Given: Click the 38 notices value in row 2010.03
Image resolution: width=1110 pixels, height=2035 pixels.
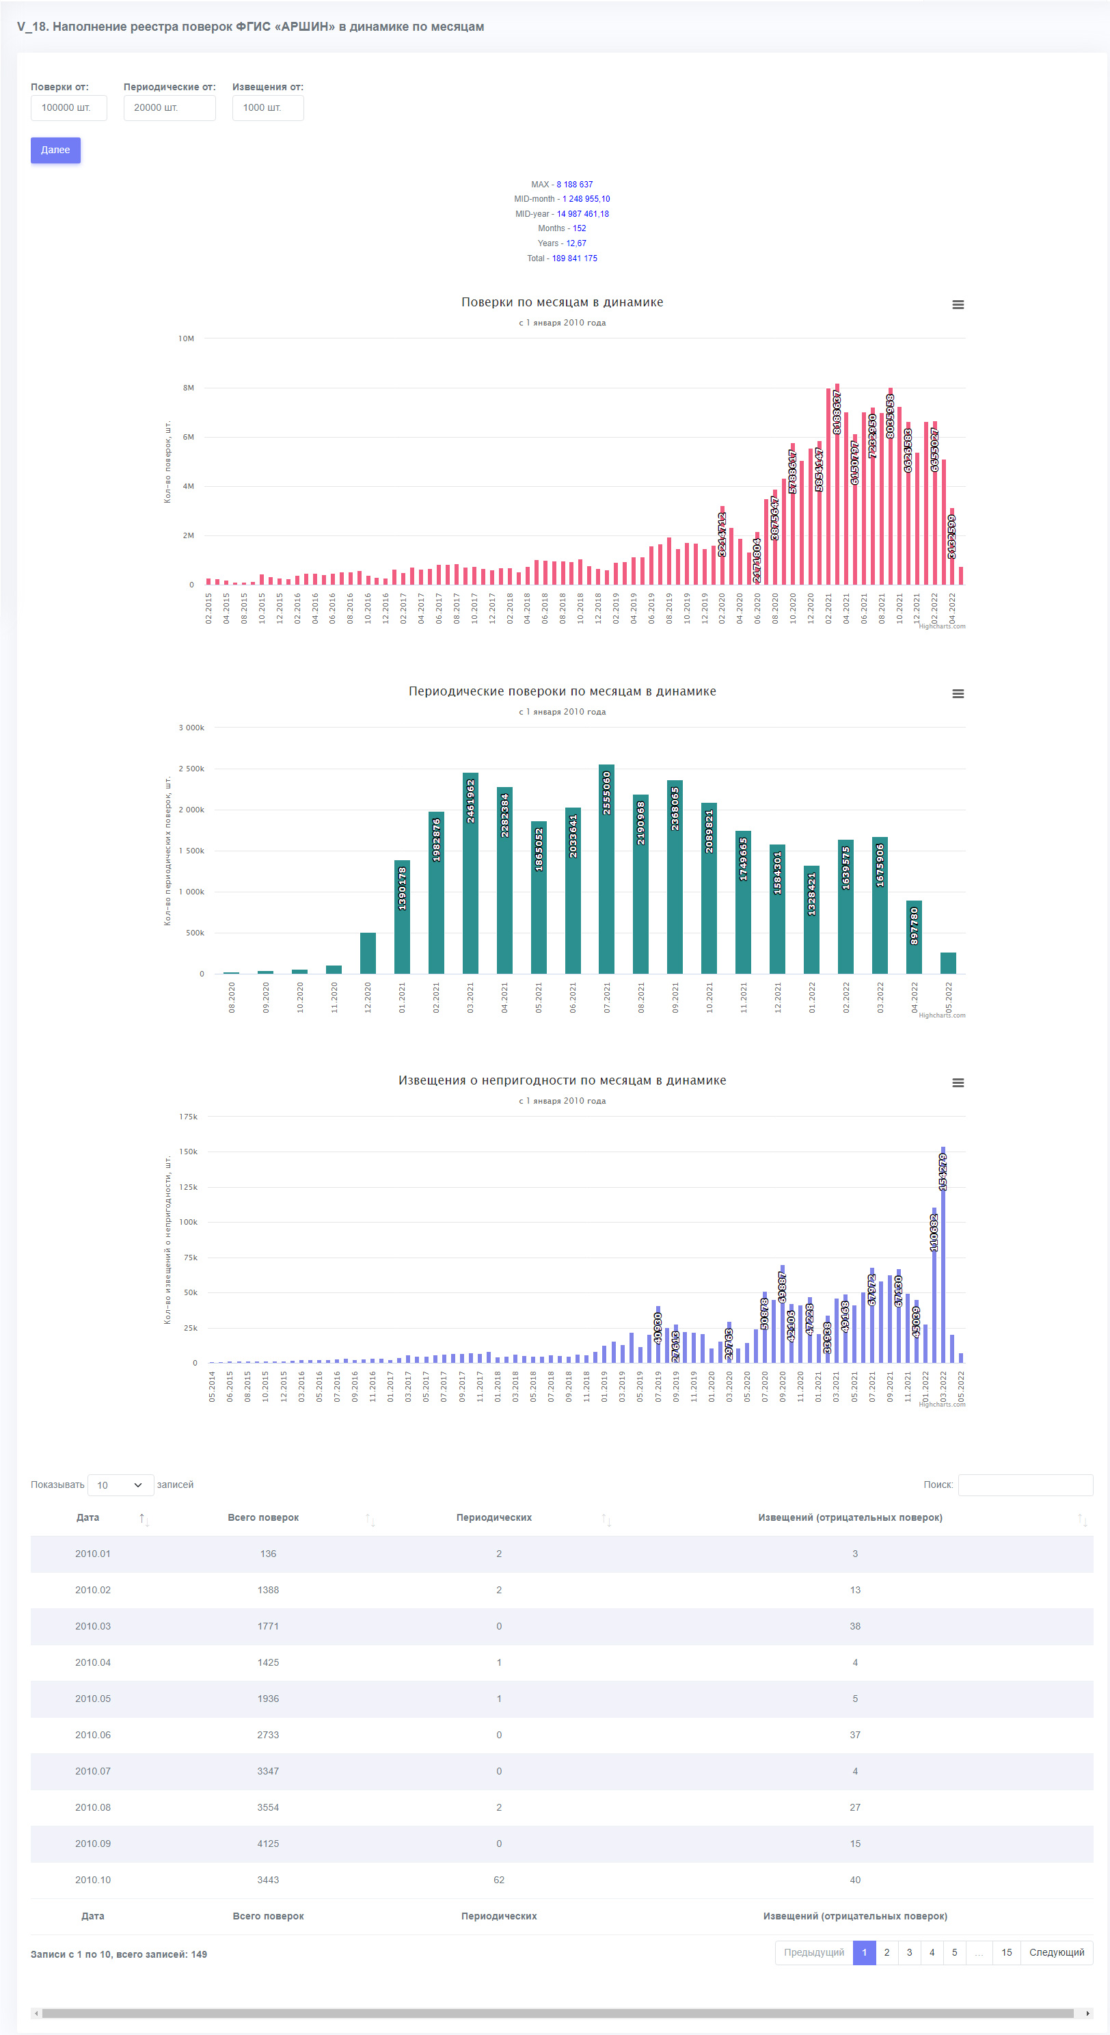Looking at the screenshot, I should coord(855,1627).
